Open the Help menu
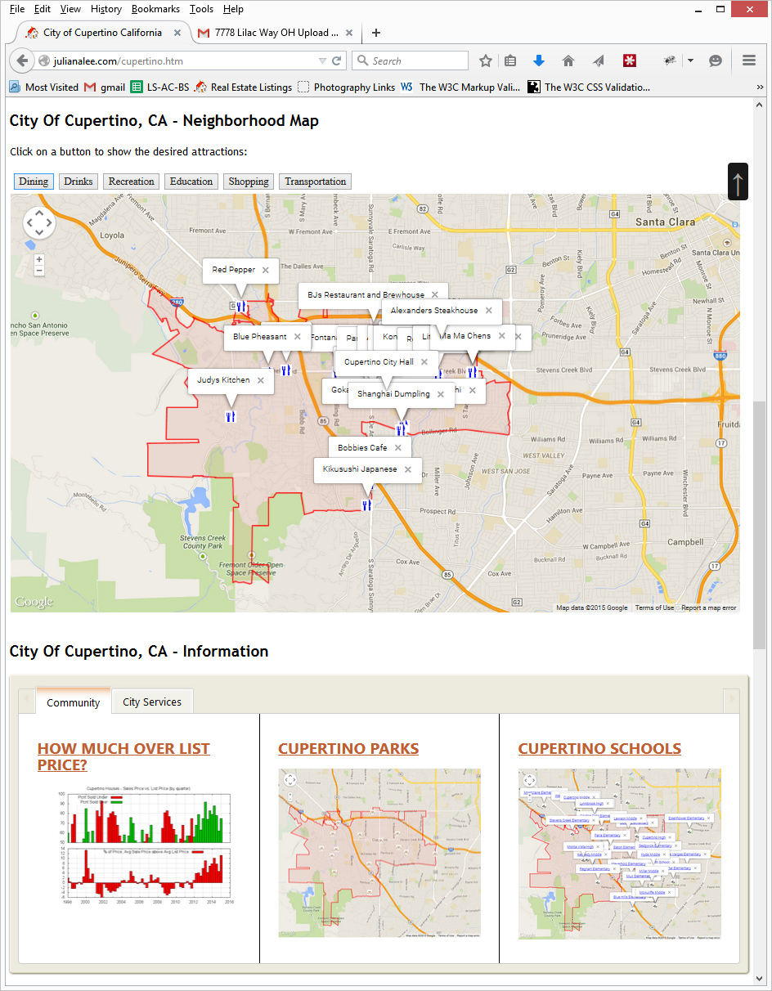This screenshot has height=991, width=772. point(233,9)
